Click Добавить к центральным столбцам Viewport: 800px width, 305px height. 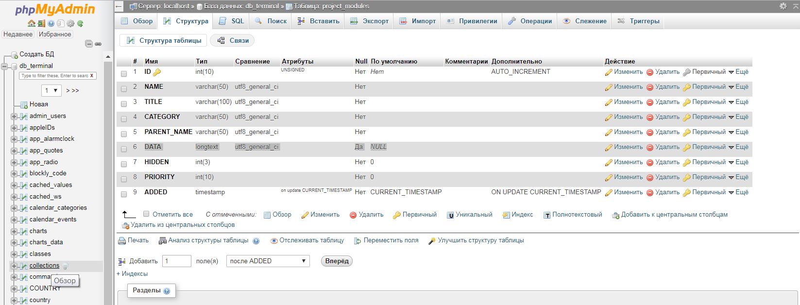669,215
